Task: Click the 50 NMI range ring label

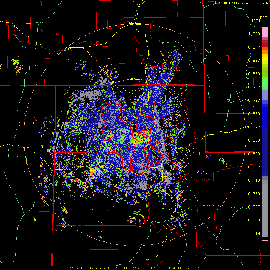Action: click(x=135, y=79)
